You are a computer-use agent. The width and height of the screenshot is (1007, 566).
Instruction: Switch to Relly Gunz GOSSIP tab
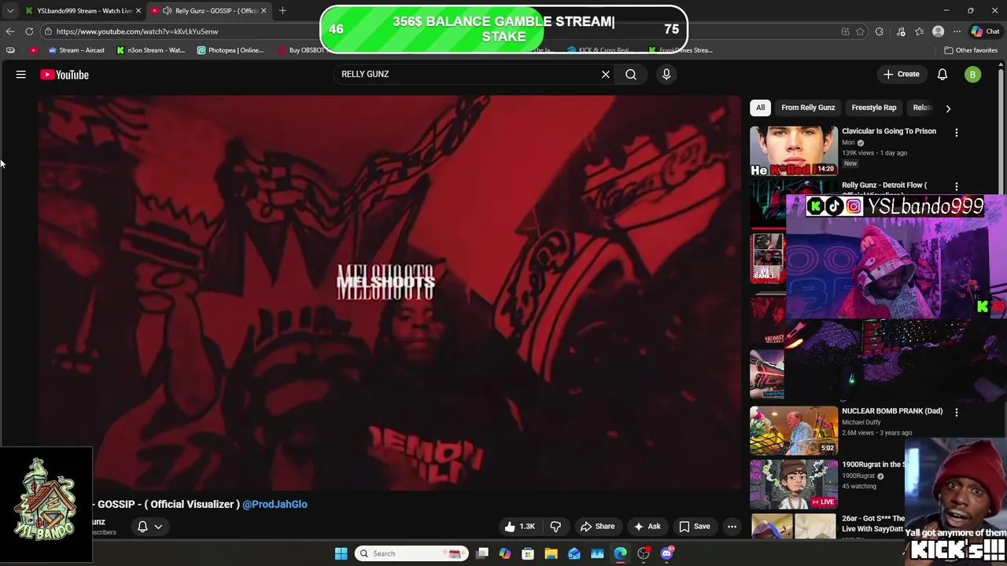point(210,10)
